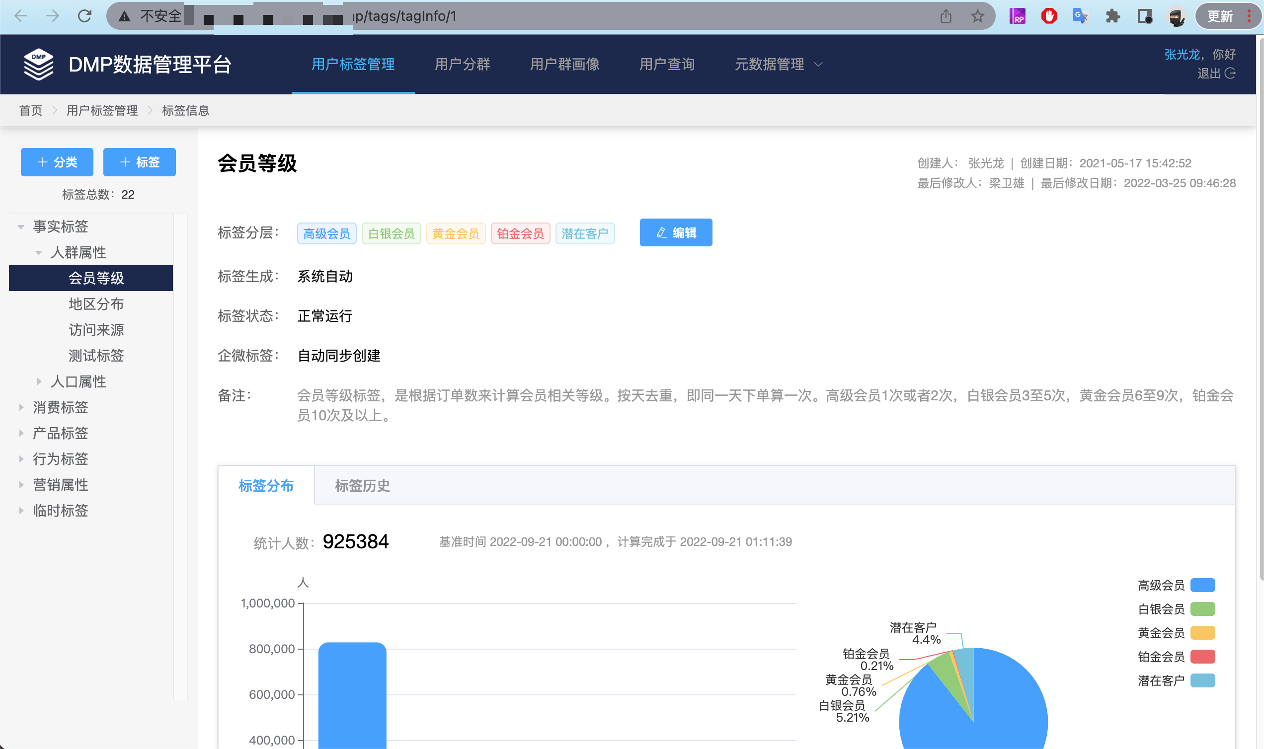Expand the 产品标签 tree node
This screenshot has height=749, width=1264.
[x=21, y=433]
